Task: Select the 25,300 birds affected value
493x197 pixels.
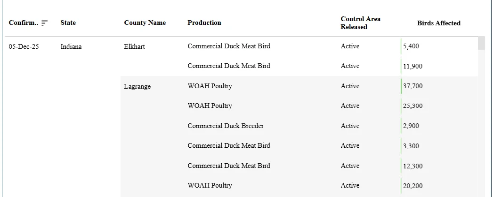Action: [413, 106]
